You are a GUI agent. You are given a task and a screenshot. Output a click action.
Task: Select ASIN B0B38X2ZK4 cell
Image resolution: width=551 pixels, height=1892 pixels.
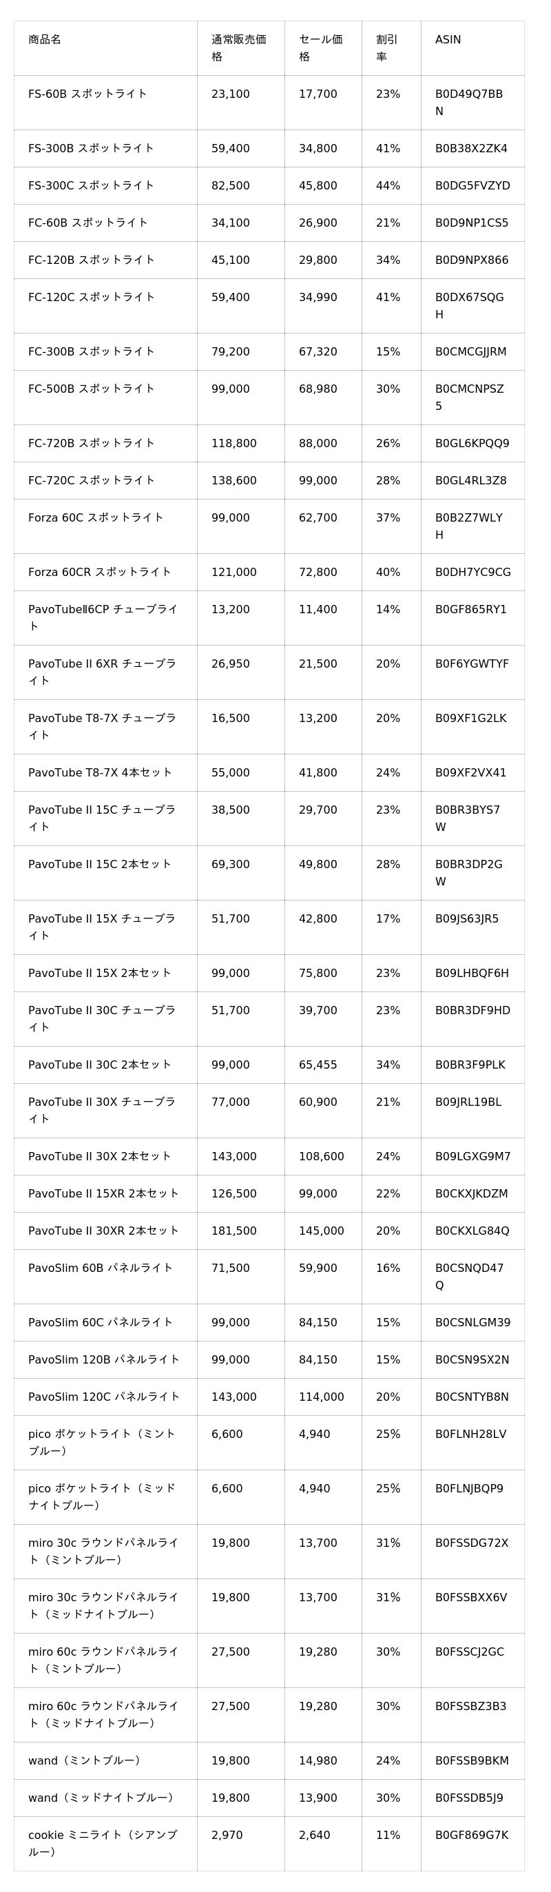(471, 148)
